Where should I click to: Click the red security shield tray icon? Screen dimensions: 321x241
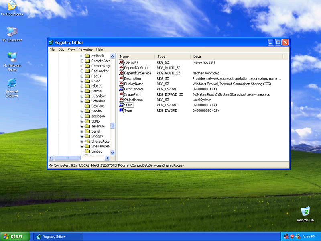point(292,236)
